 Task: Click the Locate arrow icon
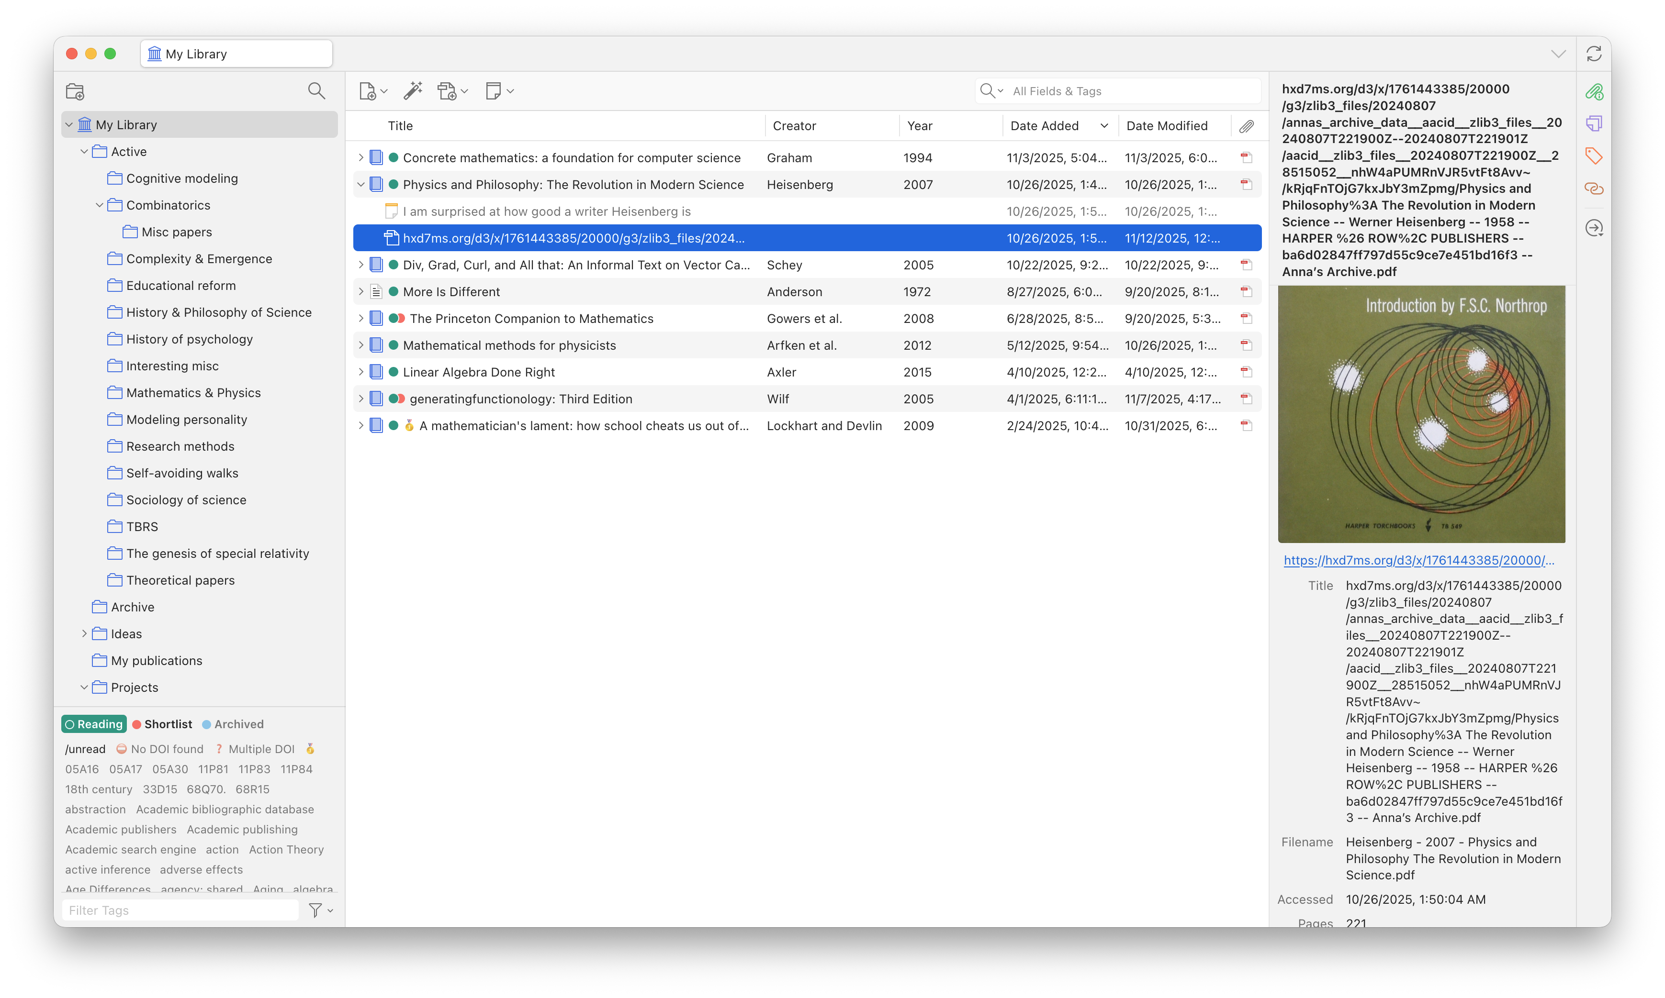[x=1594, y=228]
